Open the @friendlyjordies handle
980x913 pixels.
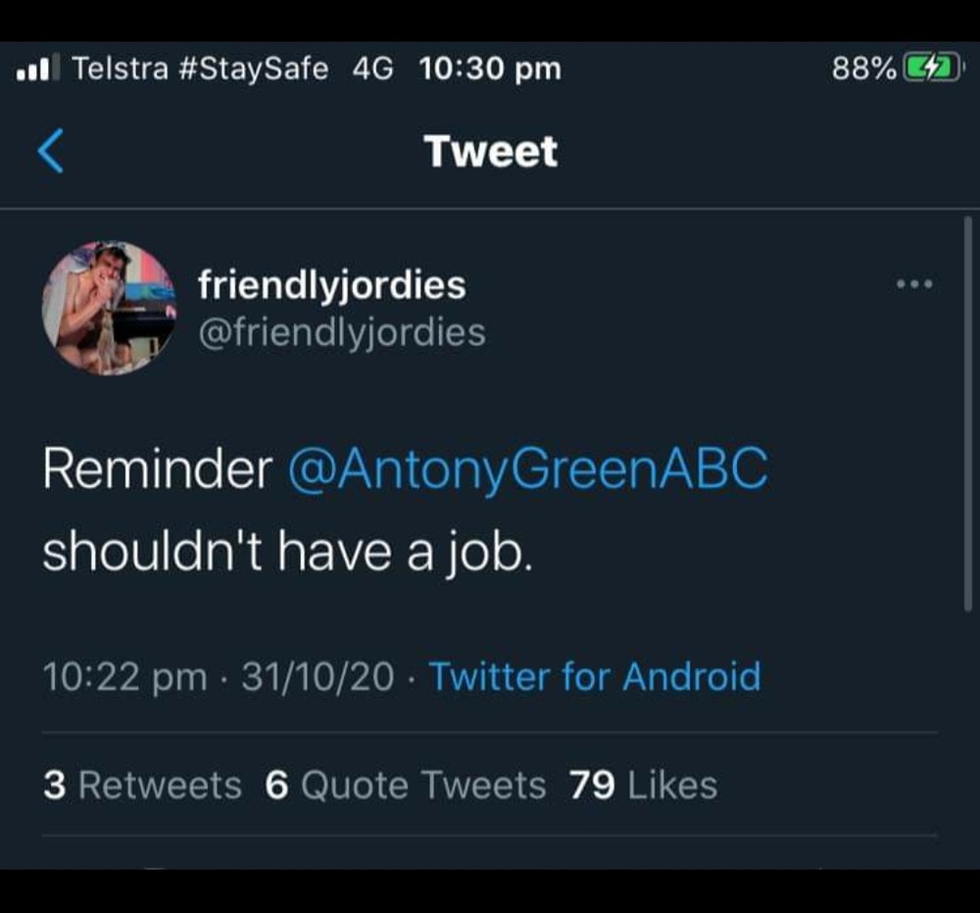(341, 332)
